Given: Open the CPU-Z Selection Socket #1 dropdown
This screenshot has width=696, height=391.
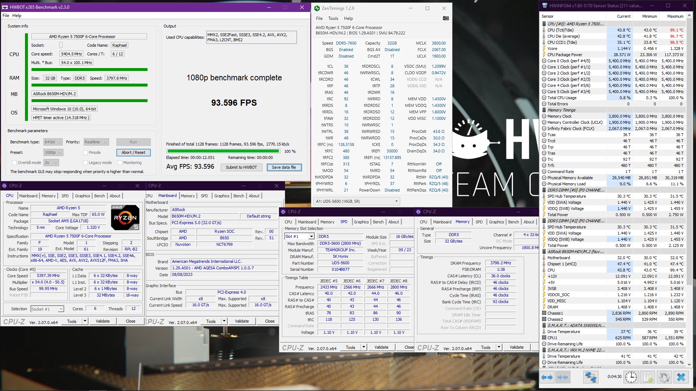Looking at the screenshot, I should (47, 309).
